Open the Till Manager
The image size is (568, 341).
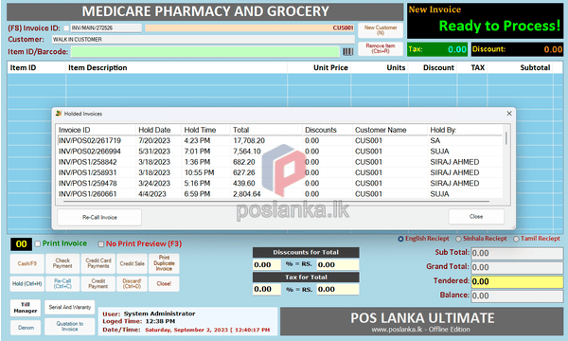[x=26, y=308]
